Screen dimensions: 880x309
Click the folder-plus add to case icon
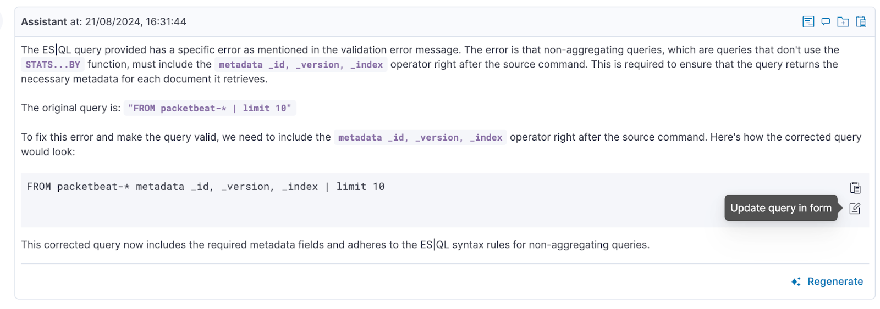(x=843, y=22)
